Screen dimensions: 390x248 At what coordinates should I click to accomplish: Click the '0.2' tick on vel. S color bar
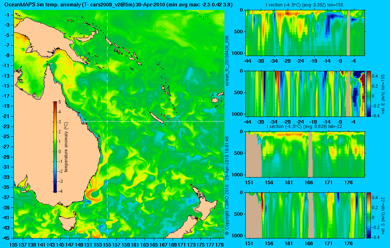pyautogui.click(x=375, y=208)
